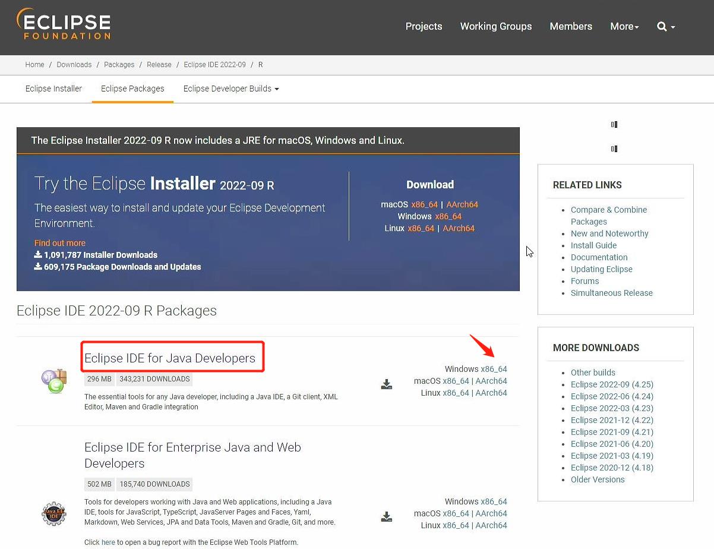This screenshot has height=549, width=714.
Task: Click the Java EE IDE package icon
Action: click(53, 513)
